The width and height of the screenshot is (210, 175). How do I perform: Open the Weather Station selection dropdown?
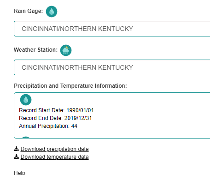[112, 67]
